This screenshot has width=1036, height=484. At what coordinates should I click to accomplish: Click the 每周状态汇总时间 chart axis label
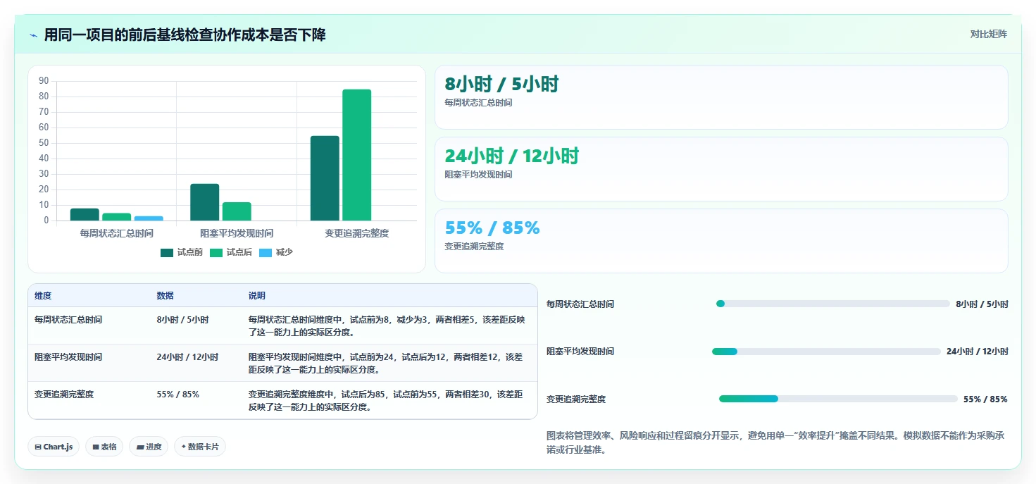117,233
